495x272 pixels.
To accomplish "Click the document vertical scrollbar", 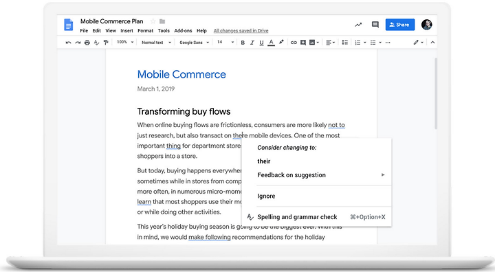I will click(x=436, y=93).
